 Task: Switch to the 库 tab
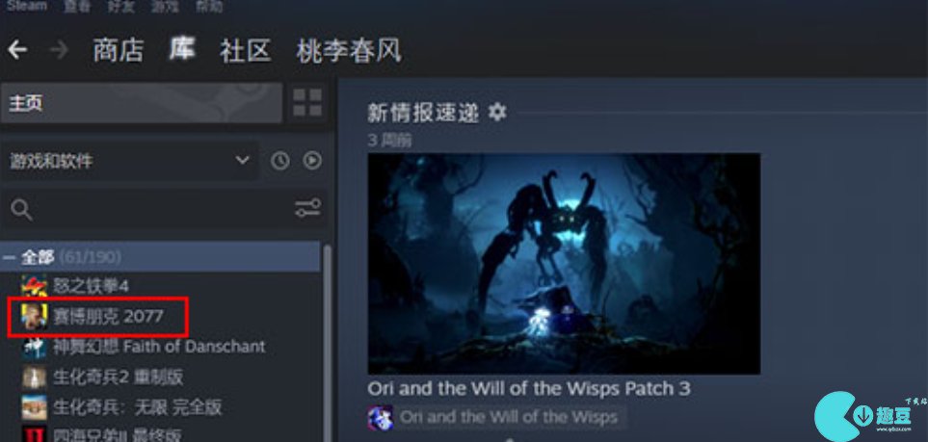click(x=182, y=49)
